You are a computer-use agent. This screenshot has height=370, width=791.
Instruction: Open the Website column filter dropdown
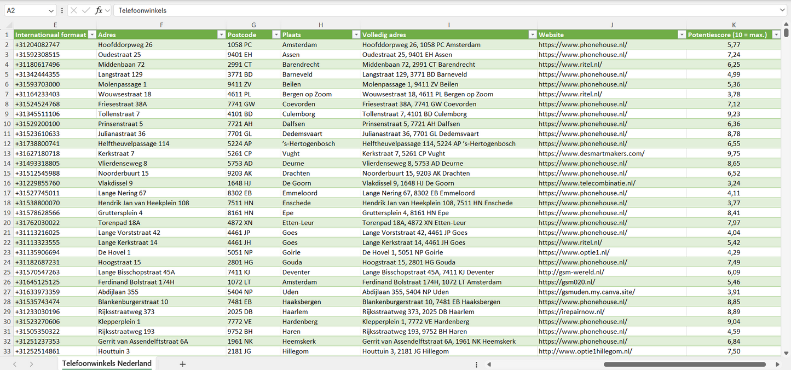[x=682, y=34]
